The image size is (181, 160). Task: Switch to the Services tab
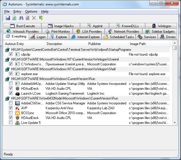147,37
